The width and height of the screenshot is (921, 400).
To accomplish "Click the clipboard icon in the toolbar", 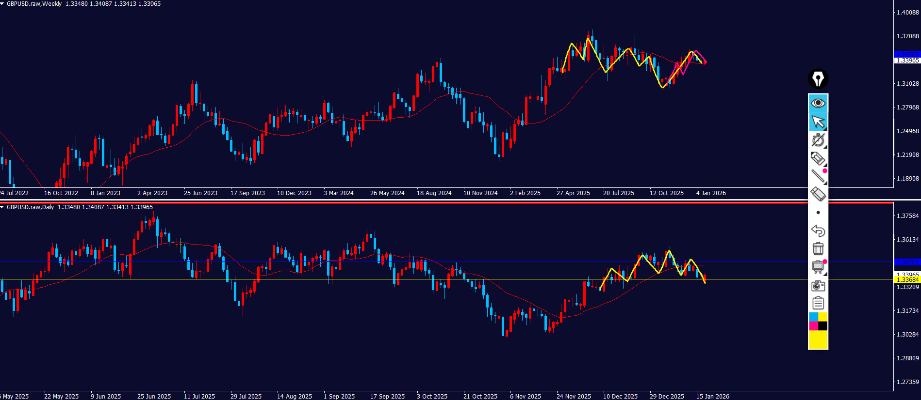I will [x=818, y=303].
